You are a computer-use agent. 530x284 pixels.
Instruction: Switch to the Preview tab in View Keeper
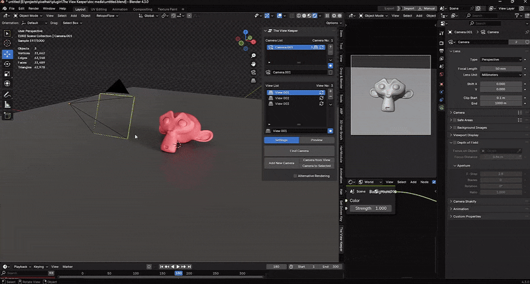coord(317,140)
